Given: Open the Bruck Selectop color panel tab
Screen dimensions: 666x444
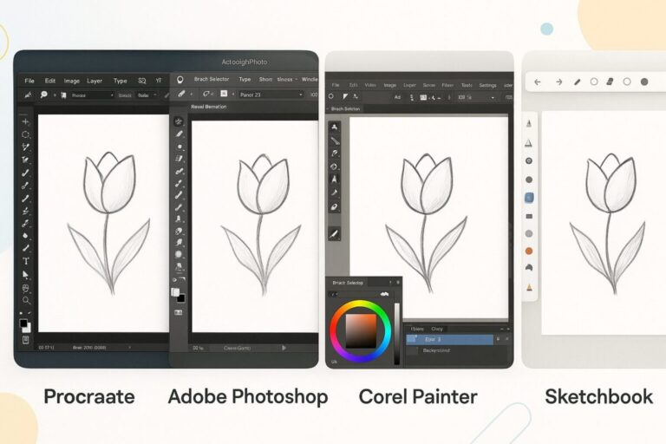Looking at the screenshot, I should [x=348, y=283].
